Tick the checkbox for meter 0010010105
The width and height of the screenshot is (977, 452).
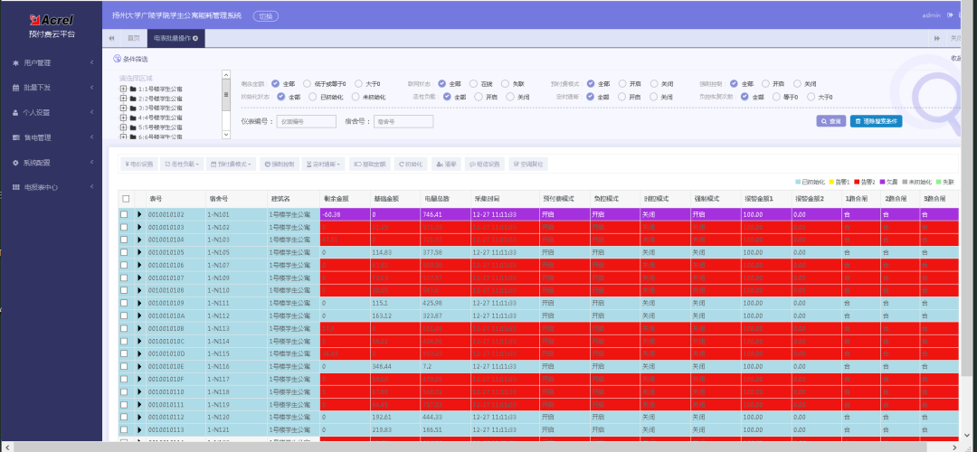[x=125, y=252]
